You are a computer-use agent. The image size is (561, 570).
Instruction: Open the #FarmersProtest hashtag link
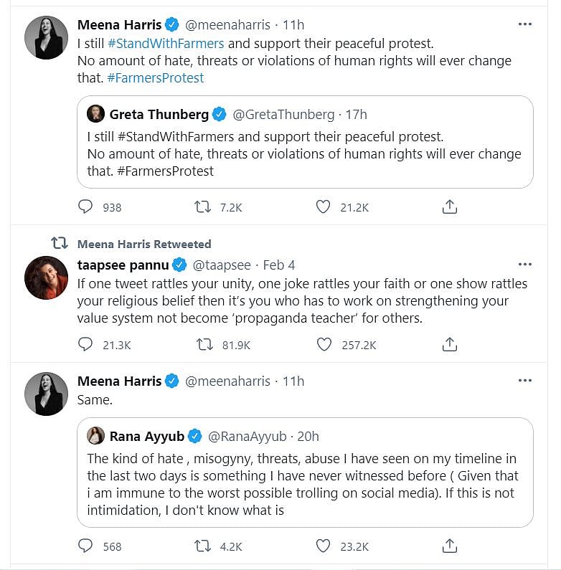click(155, 77)
